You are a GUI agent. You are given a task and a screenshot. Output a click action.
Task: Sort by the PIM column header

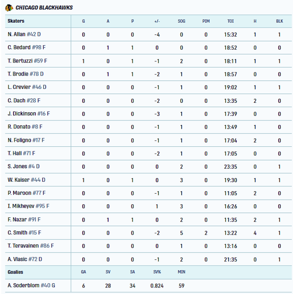point(206,21)
